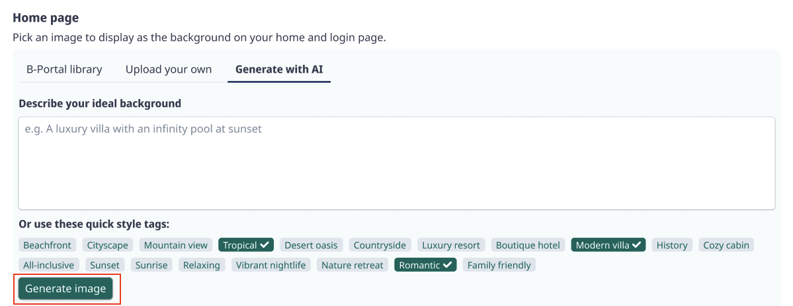
Task: Toggle the Countryside style tag
Action: [x=380, y=245]
